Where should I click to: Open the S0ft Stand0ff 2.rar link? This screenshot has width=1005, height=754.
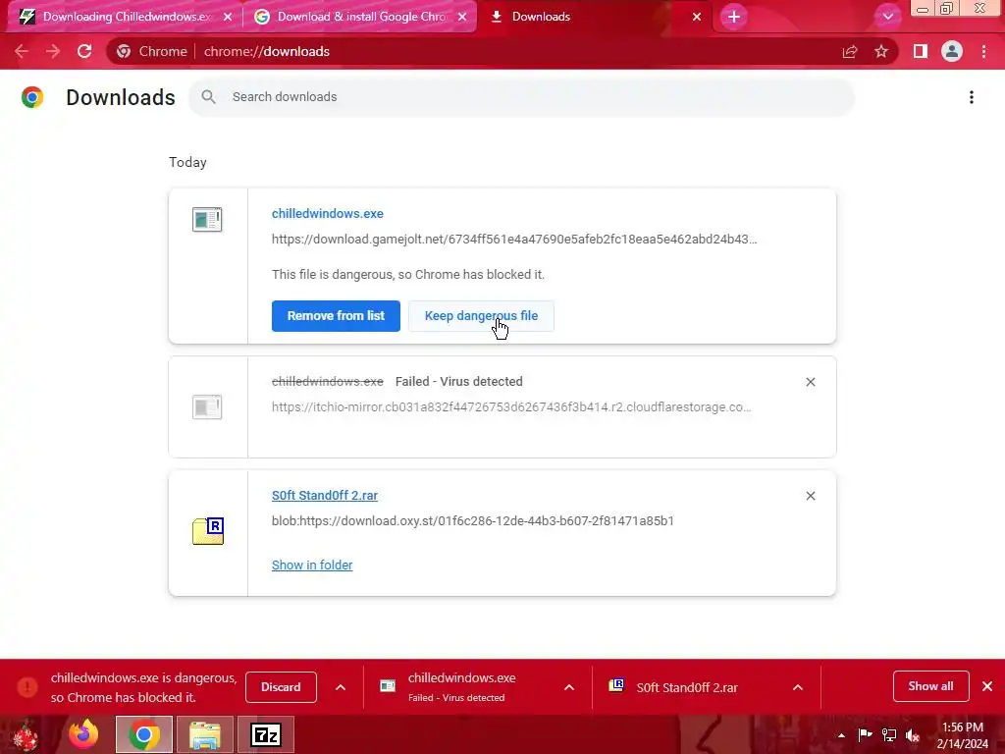(324, 496)
